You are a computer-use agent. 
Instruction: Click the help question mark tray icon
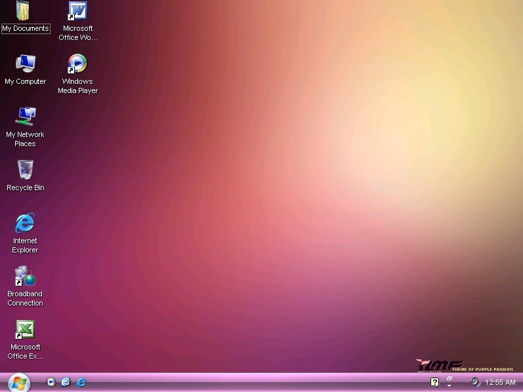(x=434, y=382)
